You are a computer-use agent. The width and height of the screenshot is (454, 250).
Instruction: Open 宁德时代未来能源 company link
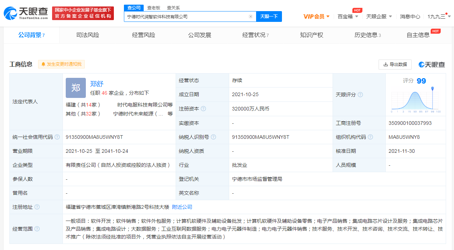[138, 114]
